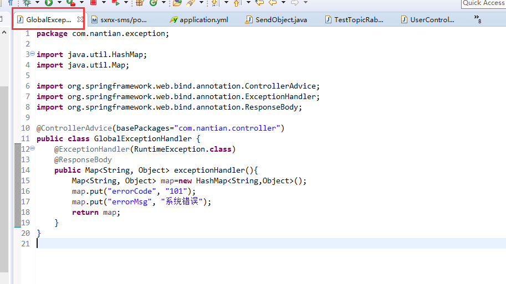Click the ExceptionHandler import line

coord(178,97)
